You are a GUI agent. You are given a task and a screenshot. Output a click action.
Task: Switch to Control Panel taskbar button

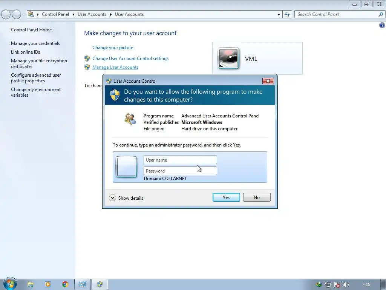click(83, 284)
